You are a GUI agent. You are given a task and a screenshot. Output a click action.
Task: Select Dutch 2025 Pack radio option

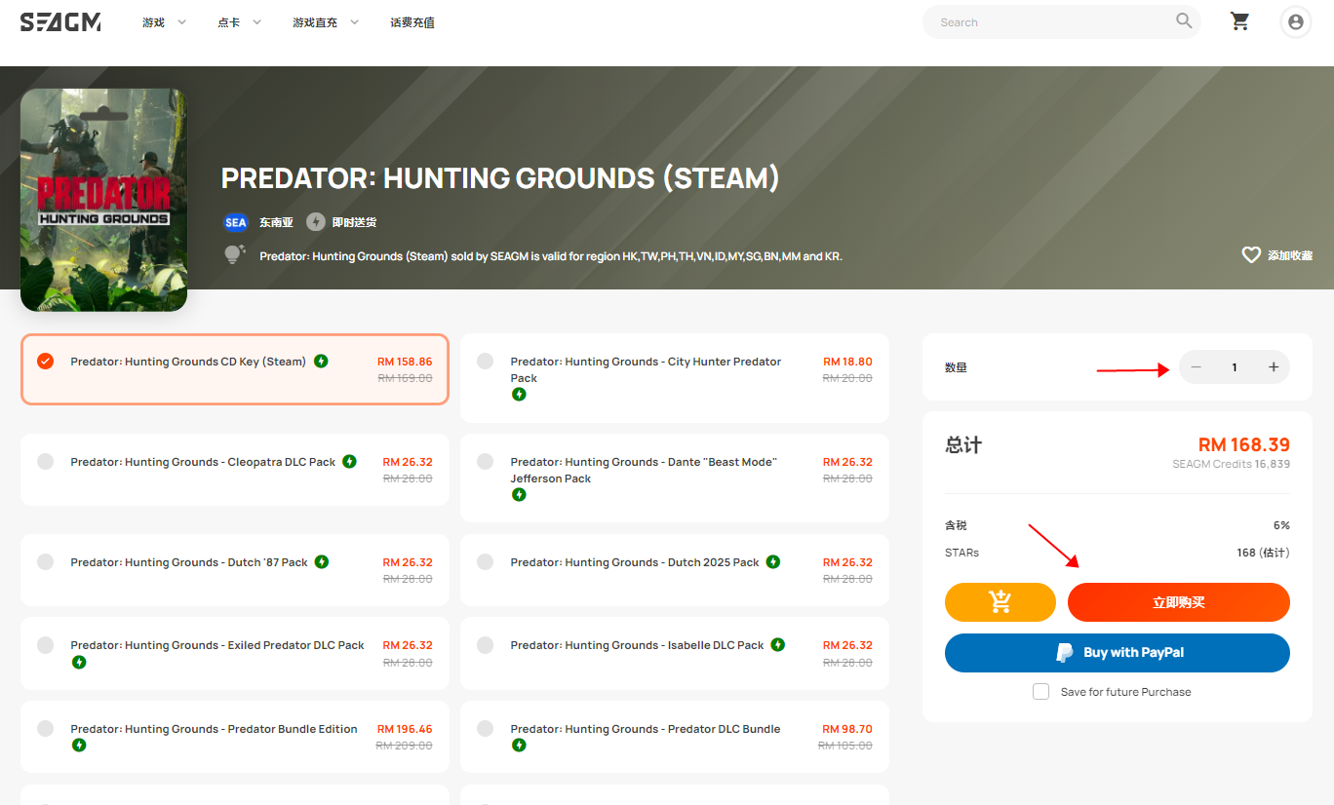tap(485, 562)
